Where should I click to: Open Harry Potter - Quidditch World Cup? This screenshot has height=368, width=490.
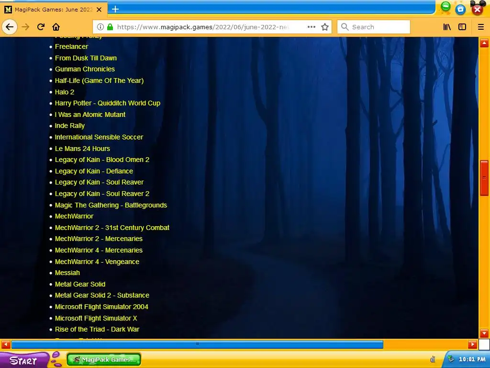tap(108, 103)
